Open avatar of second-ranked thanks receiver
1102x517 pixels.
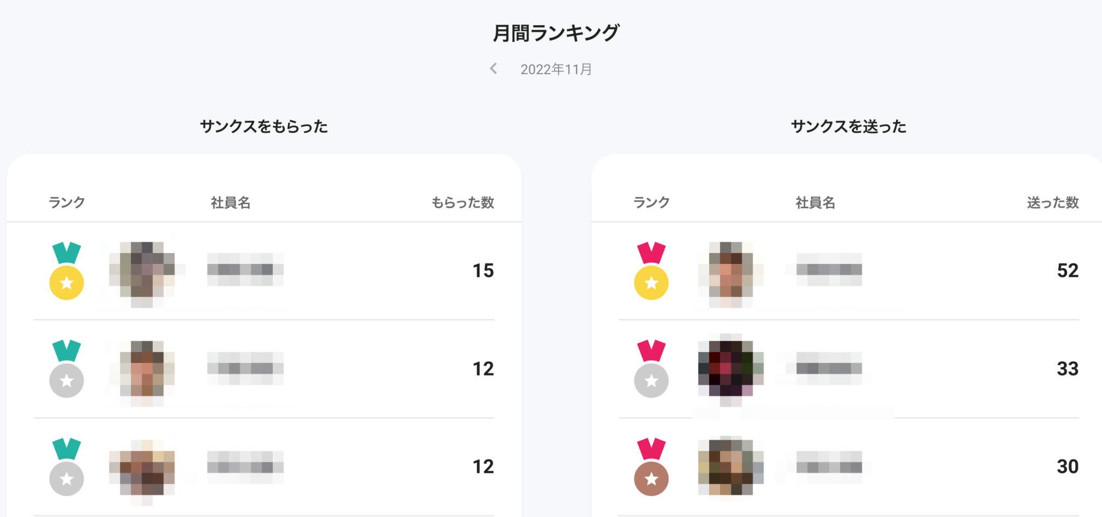click(142, 369)
